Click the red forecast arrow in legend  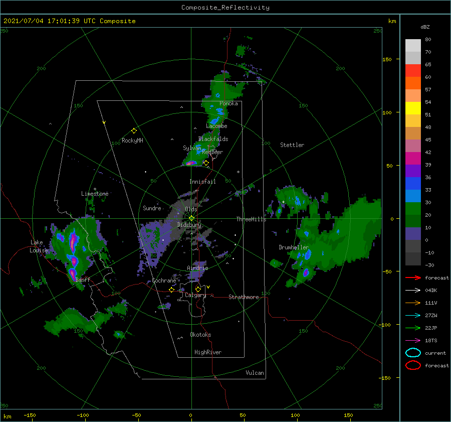[x=413, y=277]
